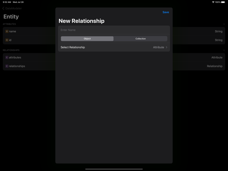This screenshot has width=228, height=171.
Task: Click the New Relationship title
Action: (x=81, y=21)
